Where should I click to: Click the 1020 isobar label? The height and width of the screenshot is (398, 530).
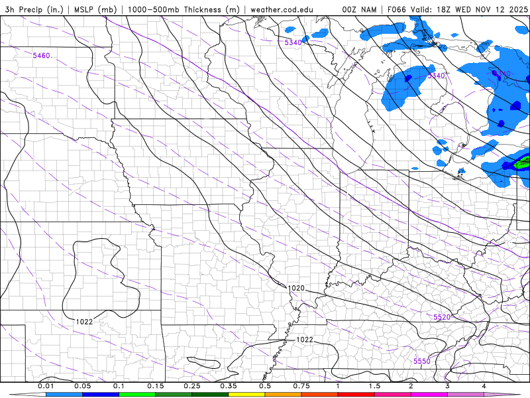[296, 288]
